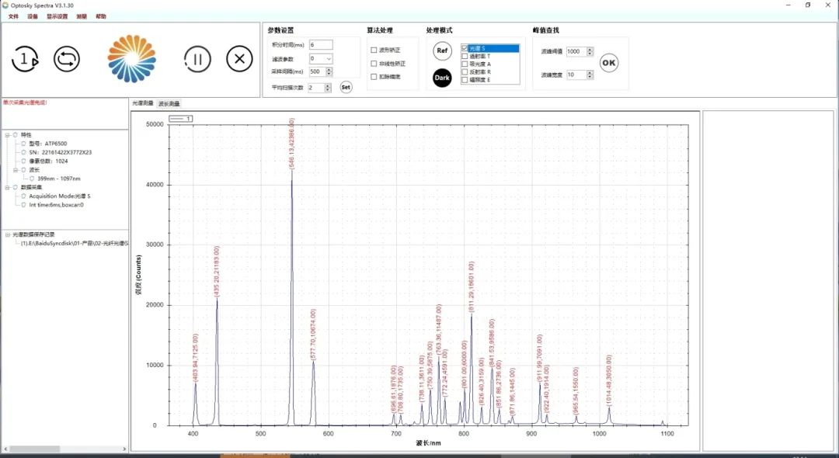The image size is (839, 458).
Task: Pause the spectrum acquisition
Action: [197, 59]
